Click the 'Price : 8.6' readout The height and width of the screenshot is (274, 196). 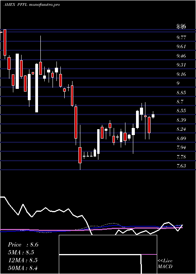(23, 245)
